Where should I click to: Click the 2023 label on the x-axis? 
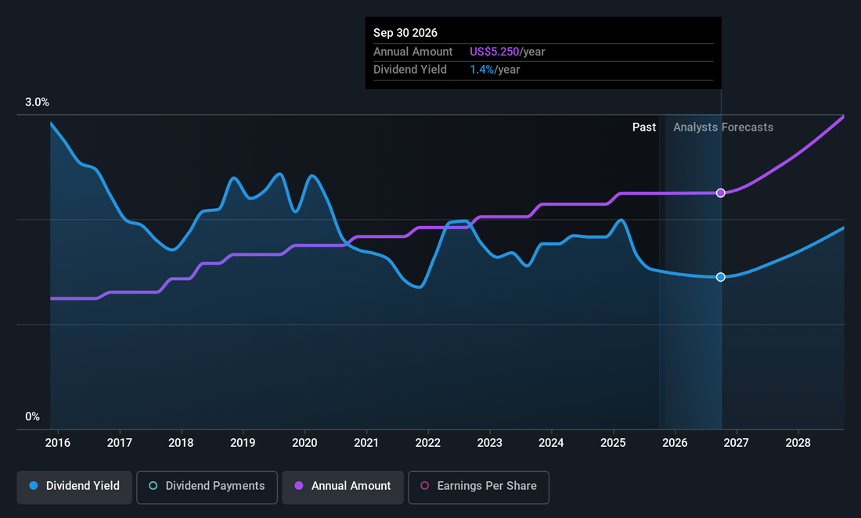point(489,443)
